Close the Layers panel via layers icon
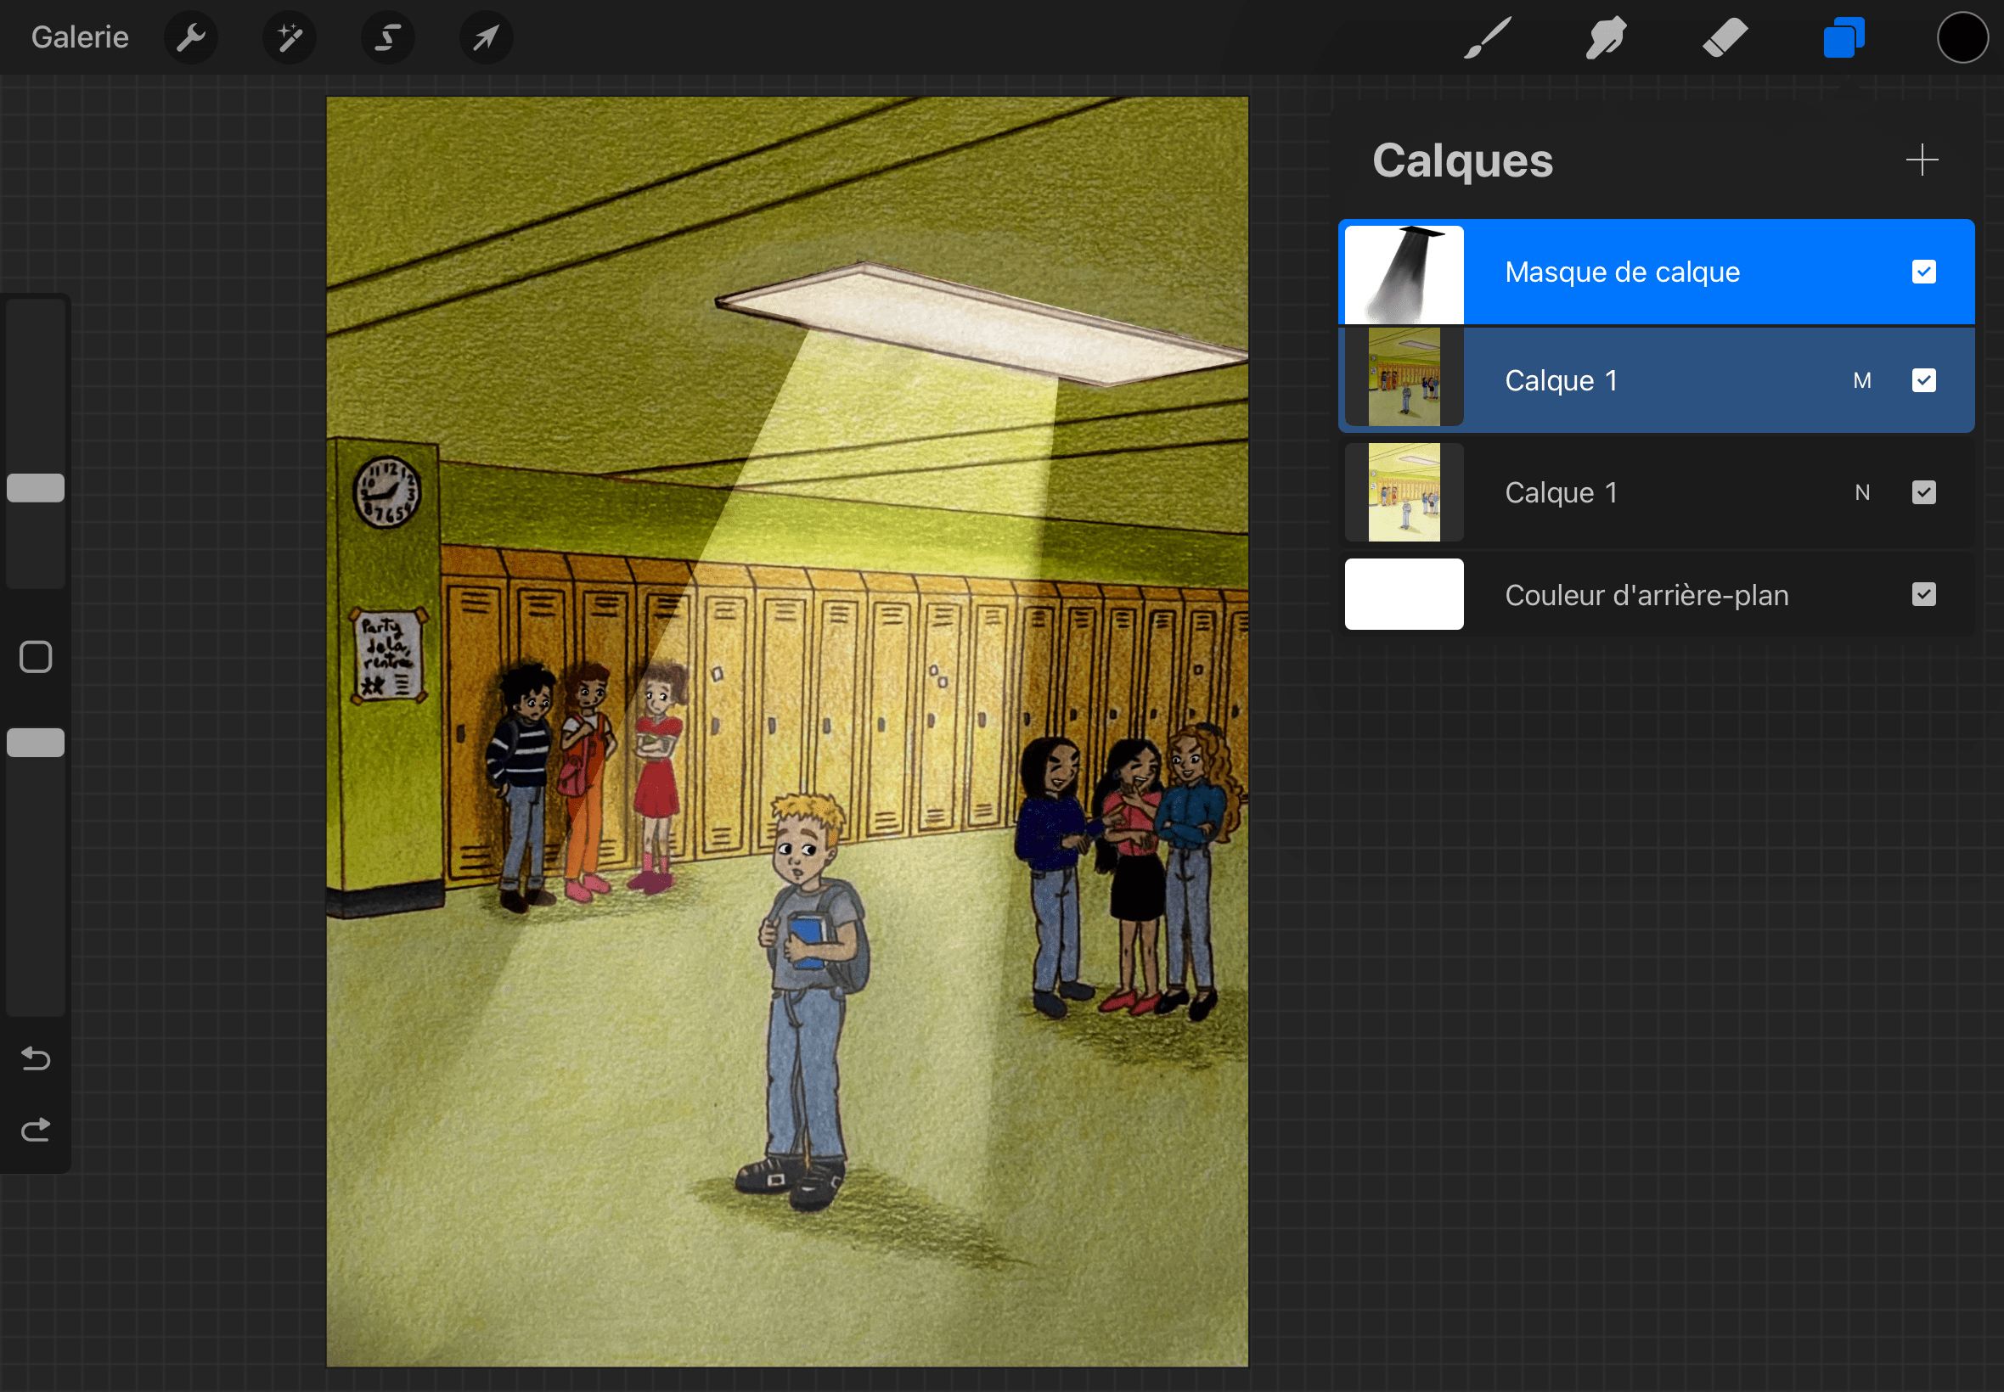The image size is (2004, 1392). point(1844,37)
